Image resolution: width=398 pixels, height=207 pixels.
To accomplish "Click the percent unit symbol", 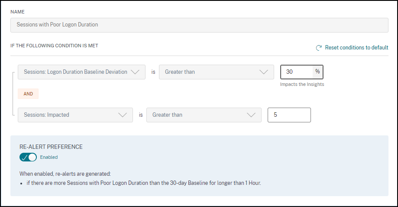I will (x=317, y=72).
